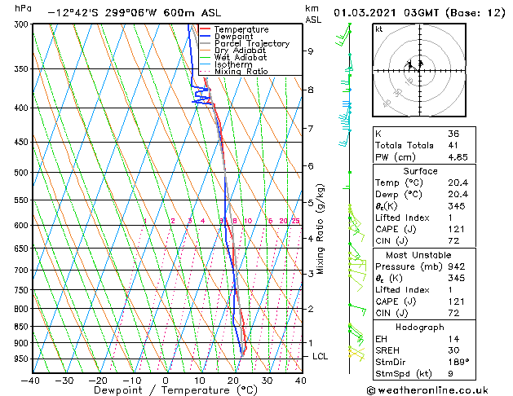Click the blue Dewpoint legend line

click(x=205, y=36)
